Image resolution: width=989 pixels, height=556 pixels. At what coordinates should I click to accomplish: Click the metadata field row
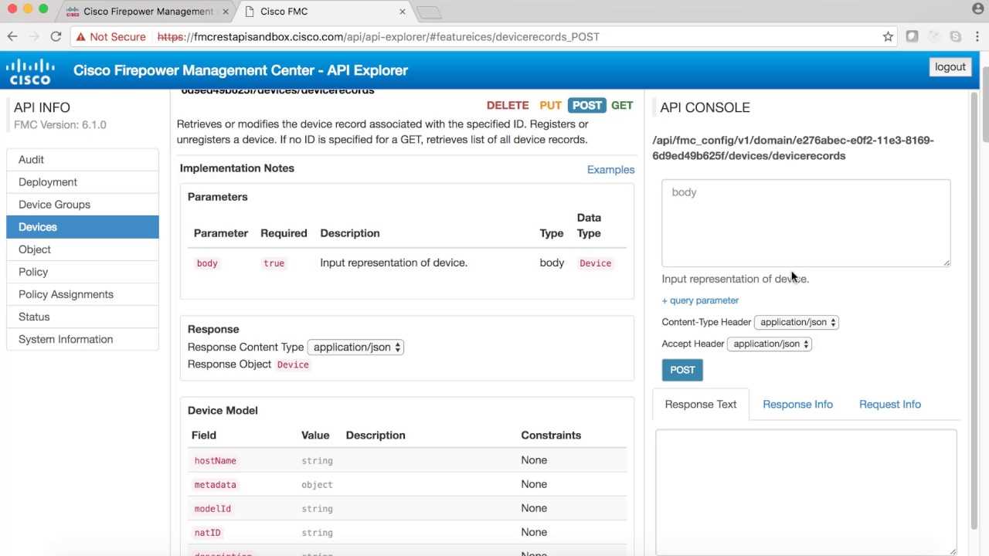point(406,484)
